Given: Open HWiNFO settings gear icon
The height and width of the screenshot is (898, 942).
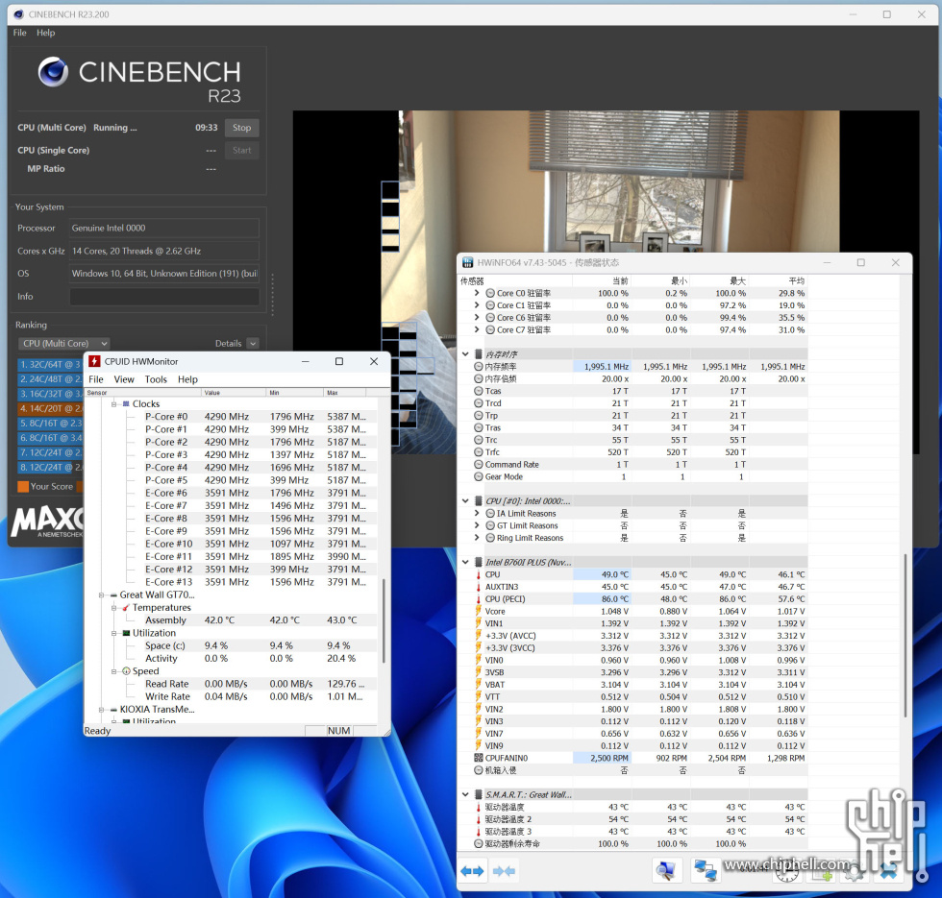Looking at the screenshot, I should click(x=854, y=871).
